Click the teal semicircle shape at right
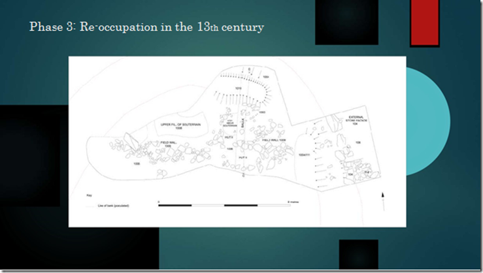This screenshot has width=483, height=273. (428, 121)
